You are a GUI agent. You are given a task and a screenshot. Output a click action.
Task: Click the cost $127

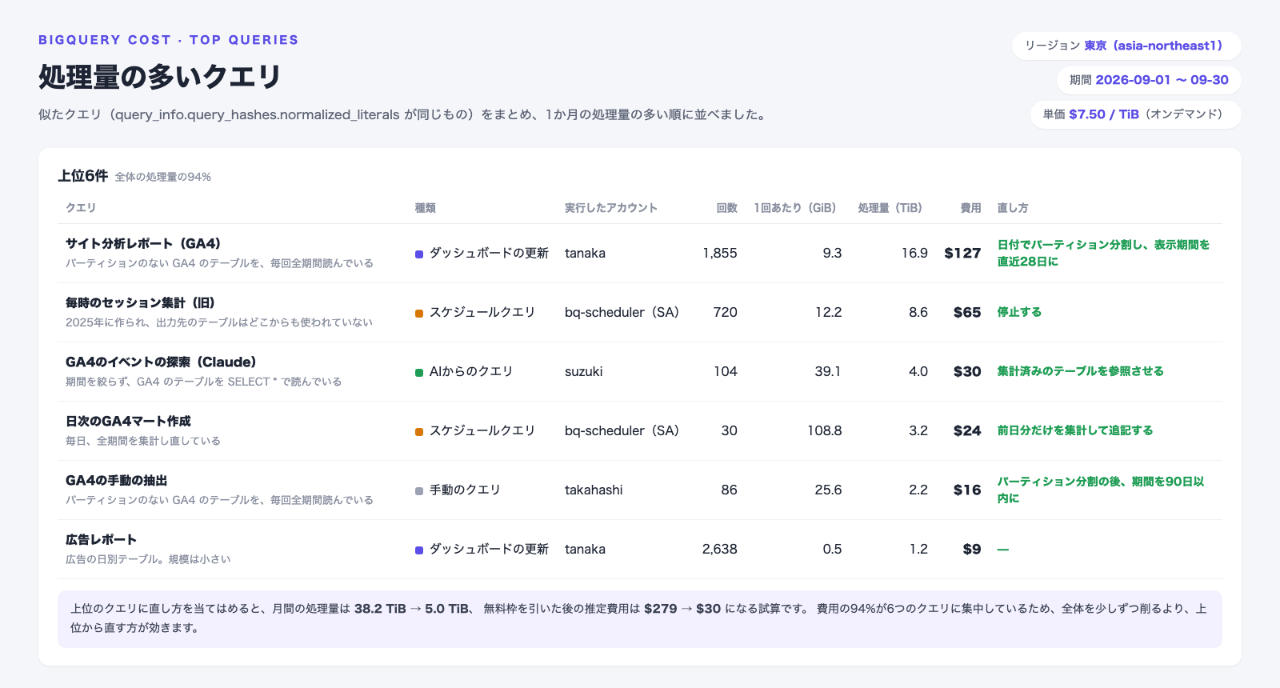pyautogui.click(x=962, y=253)
